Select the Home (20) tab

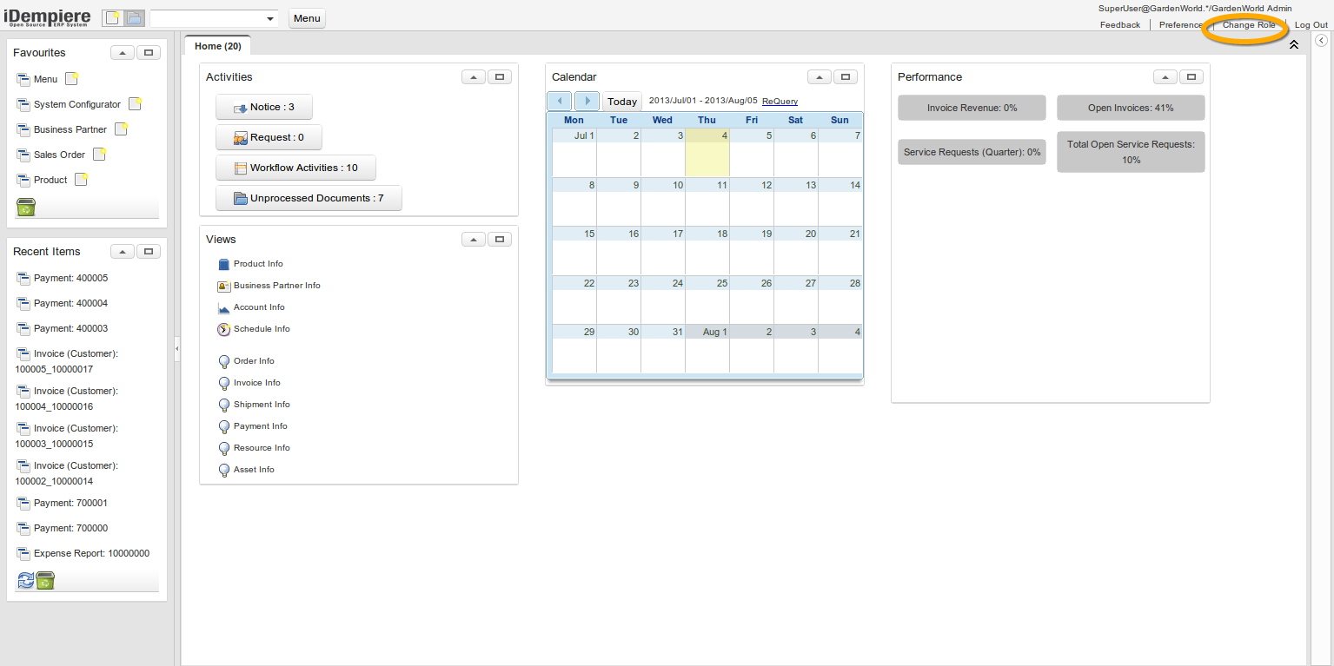pos(217,46)
